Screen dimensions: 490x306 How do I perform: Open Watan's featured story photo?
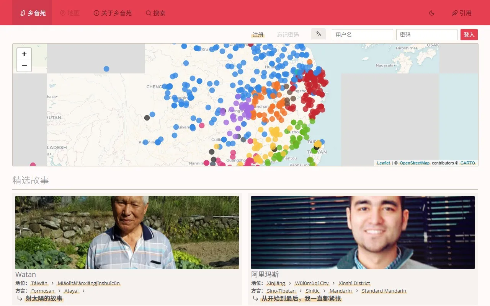click(x=127, y=233)
